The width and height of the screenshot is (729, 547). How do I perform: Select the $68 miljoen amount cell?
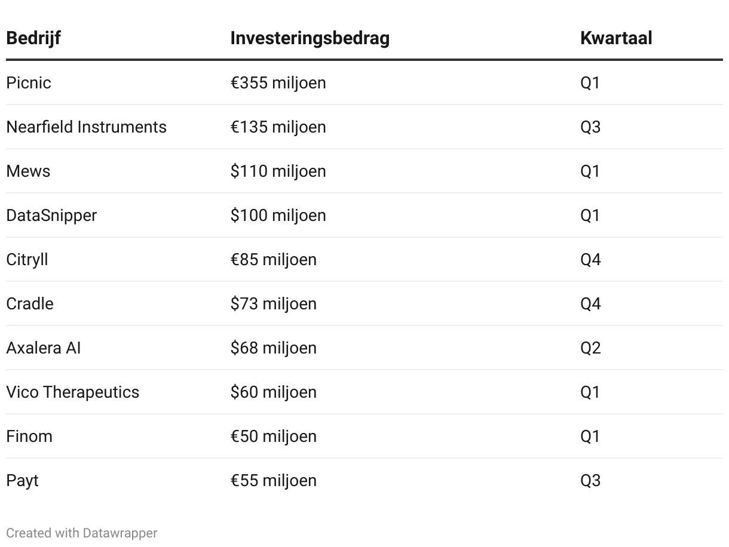(x=273, y=348)
